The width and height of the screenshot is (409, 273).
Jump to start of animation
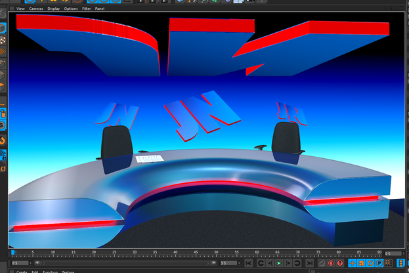248,263
